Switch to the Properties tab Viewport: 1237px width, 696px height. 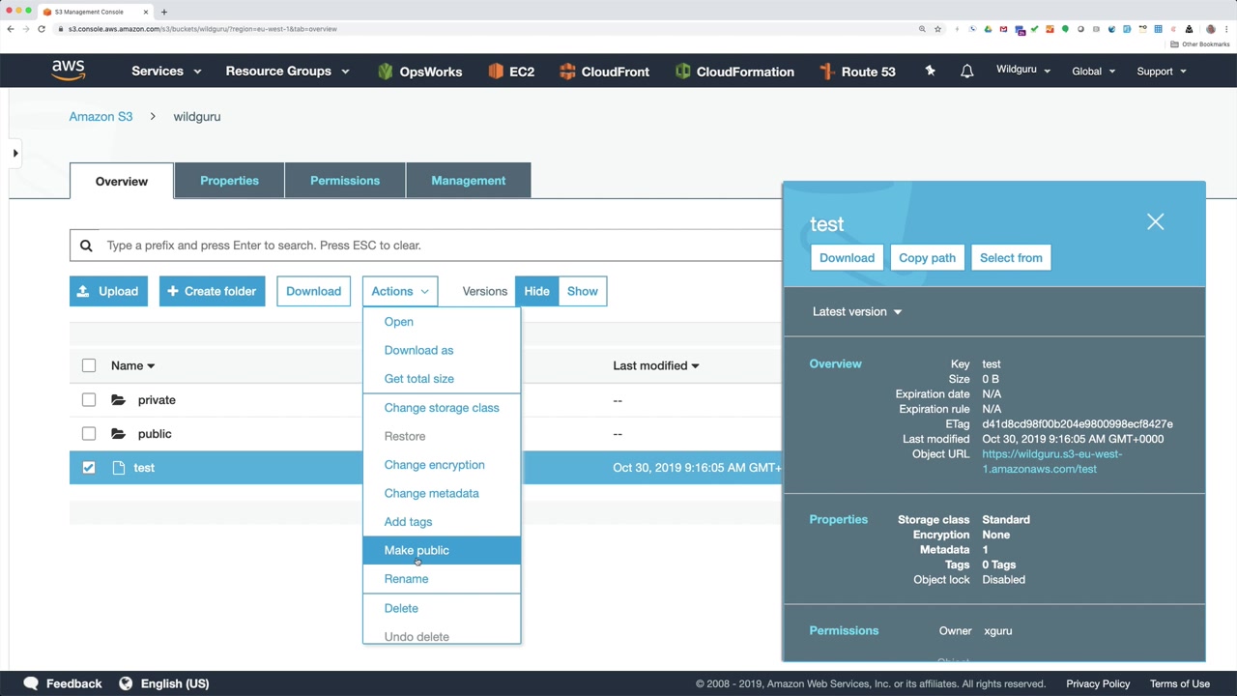(x=229, y=181)
